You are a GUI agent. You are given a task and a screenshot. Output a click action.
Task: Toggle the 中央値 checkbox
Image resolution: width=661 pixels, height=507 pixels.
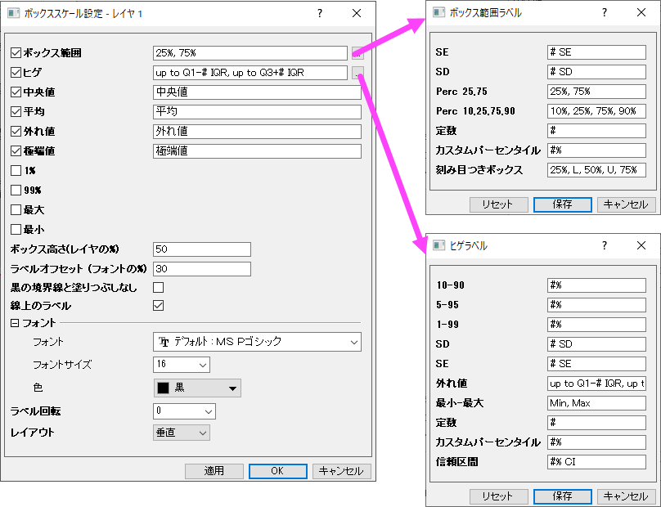(x=16, y=92)
